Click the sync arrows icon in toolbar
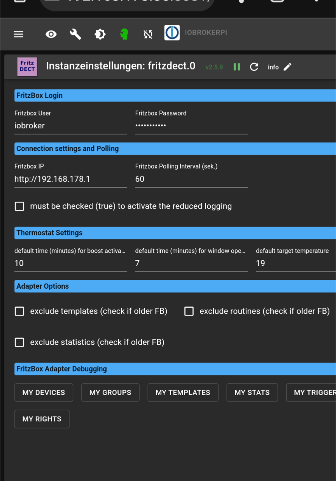The width and height of the screenshot is (336, 481). pos(148,34)
